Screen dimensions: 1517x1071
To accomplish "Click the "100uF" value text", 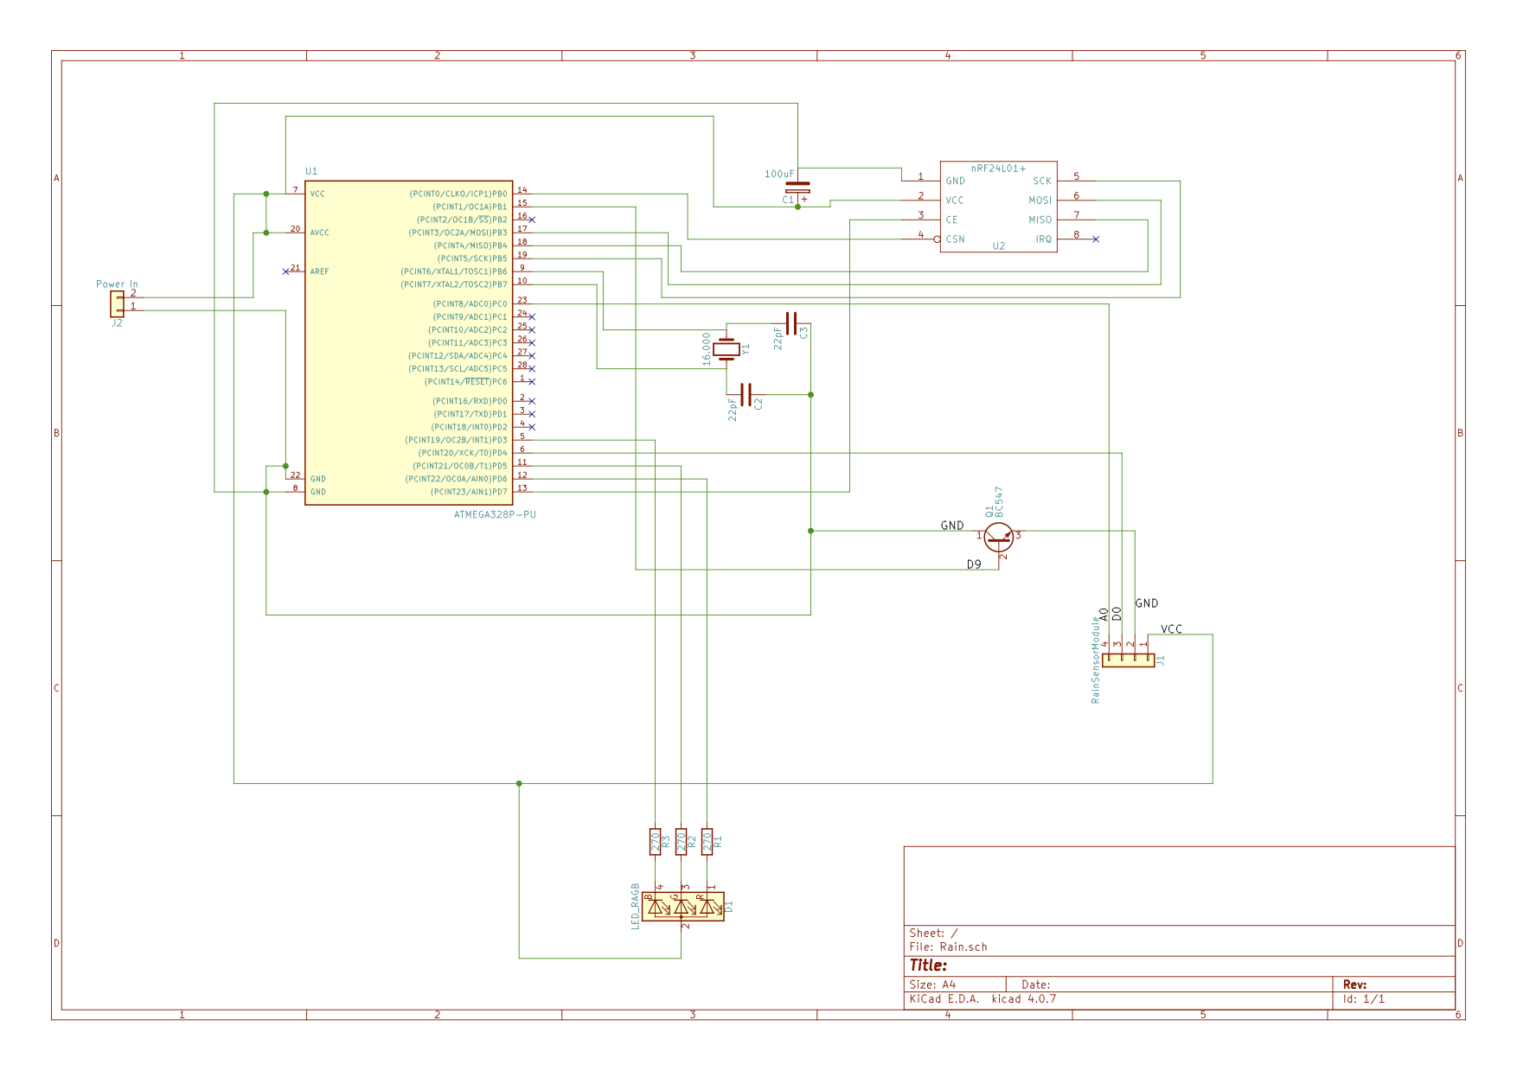I will [x=779, y=174].
